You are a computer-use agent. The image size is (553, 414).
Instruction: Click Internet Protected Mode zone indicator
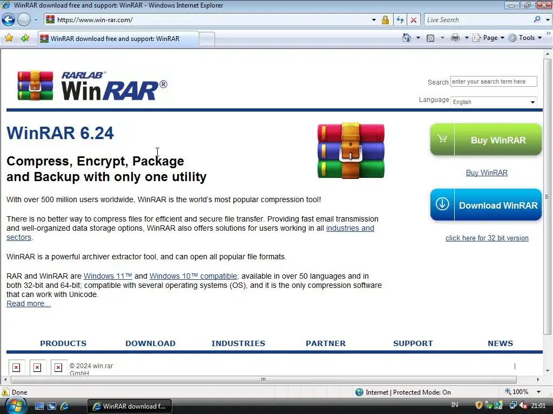(403, 392)
